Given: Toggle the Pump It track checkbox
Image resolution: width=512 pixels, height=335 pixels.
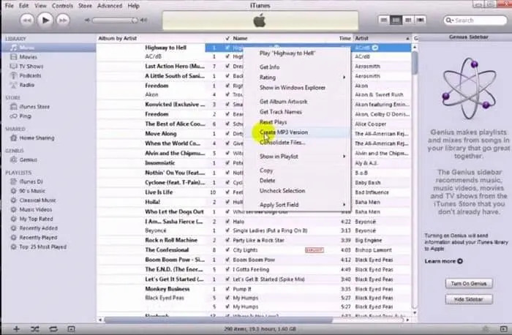Looking at the screenshot, I should coord(228,288).
